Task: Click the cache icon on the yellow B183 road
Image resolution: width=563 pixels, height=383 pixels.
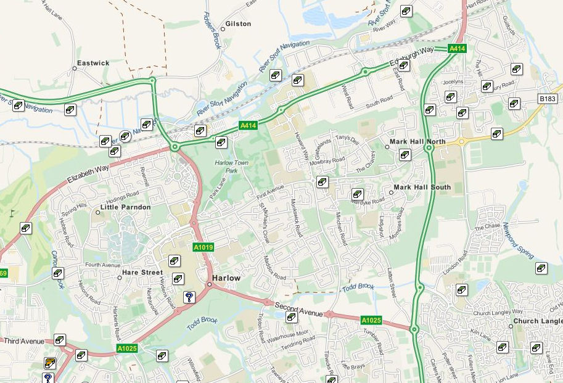Action: 497,134
